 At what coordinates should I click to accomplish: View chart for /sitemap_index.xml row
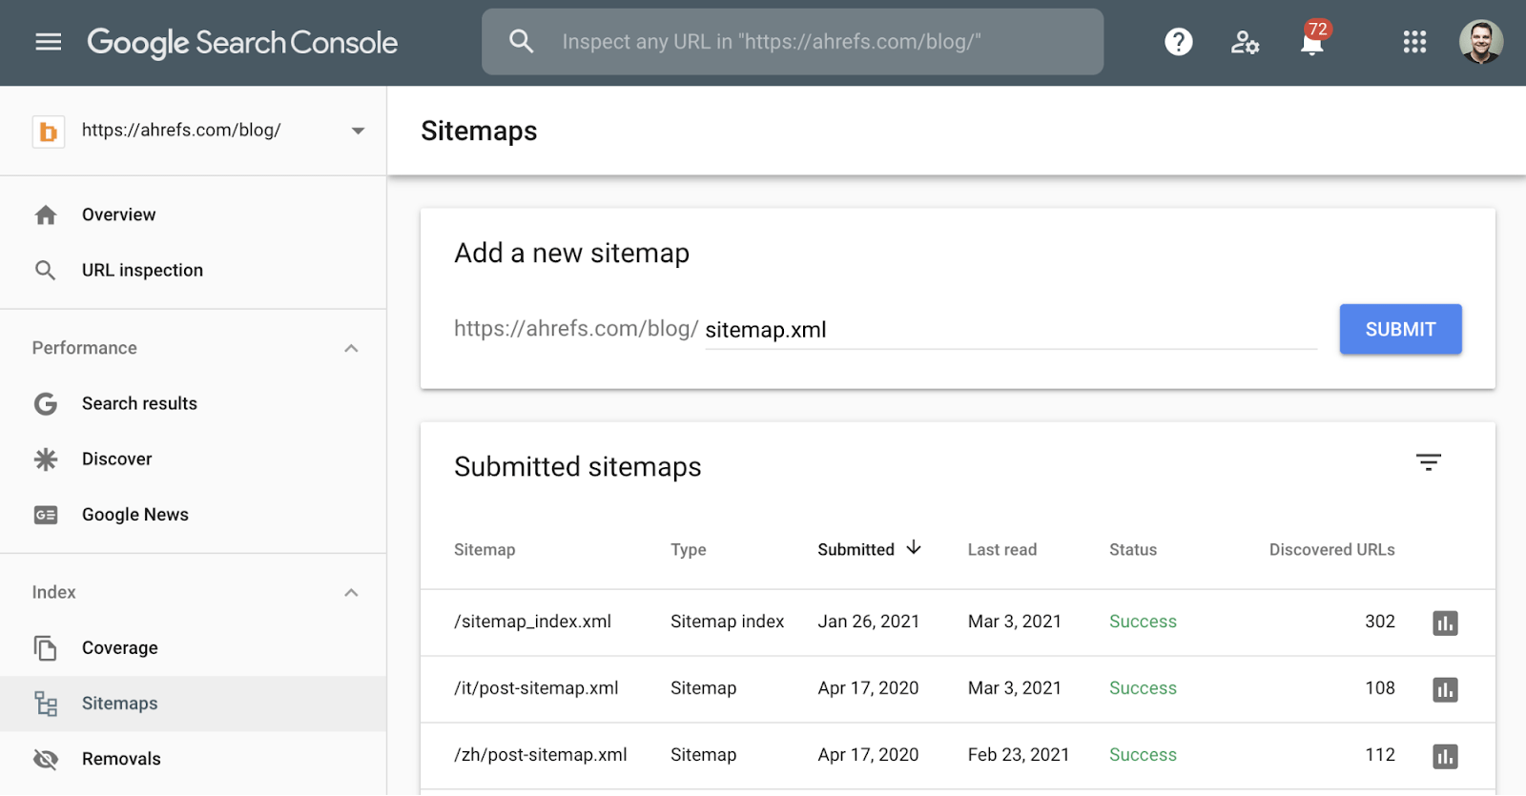pyautogui.click(x=1445, y=623)
